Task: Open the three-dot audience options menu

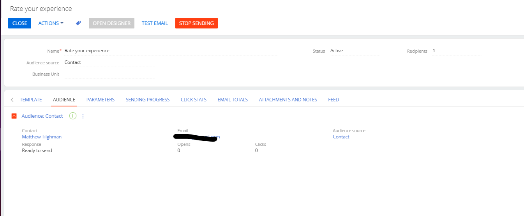Action: [83, 116]
